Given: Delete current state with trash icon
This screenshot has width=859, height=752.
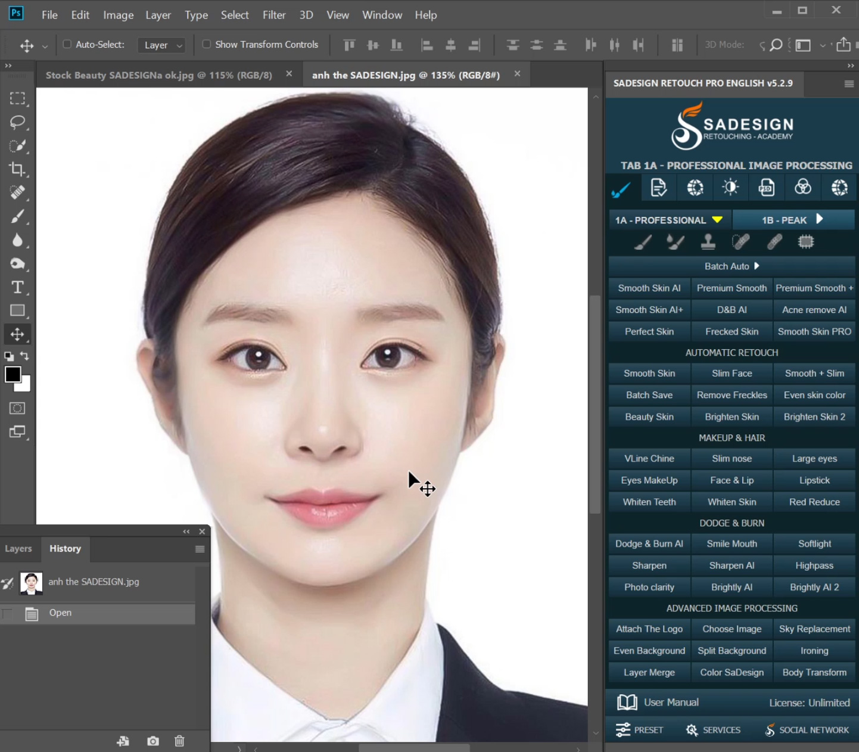Looking at the screenshot, I should pos(179,741).
